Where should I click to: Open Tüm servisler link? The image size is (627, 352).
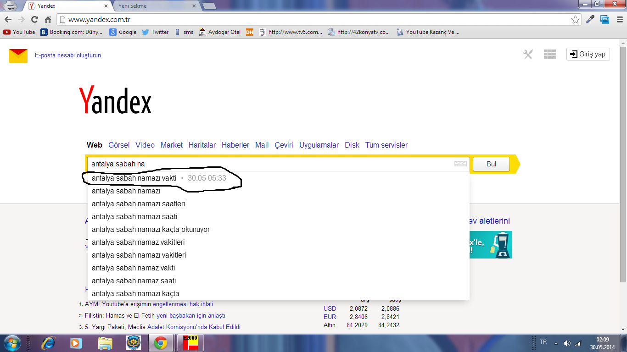coord(386,145)
